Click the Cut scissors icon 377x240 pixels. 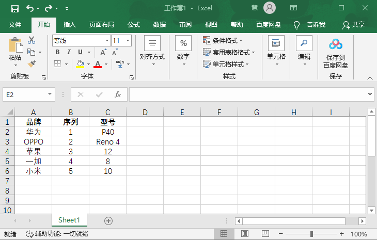[32, 40]
